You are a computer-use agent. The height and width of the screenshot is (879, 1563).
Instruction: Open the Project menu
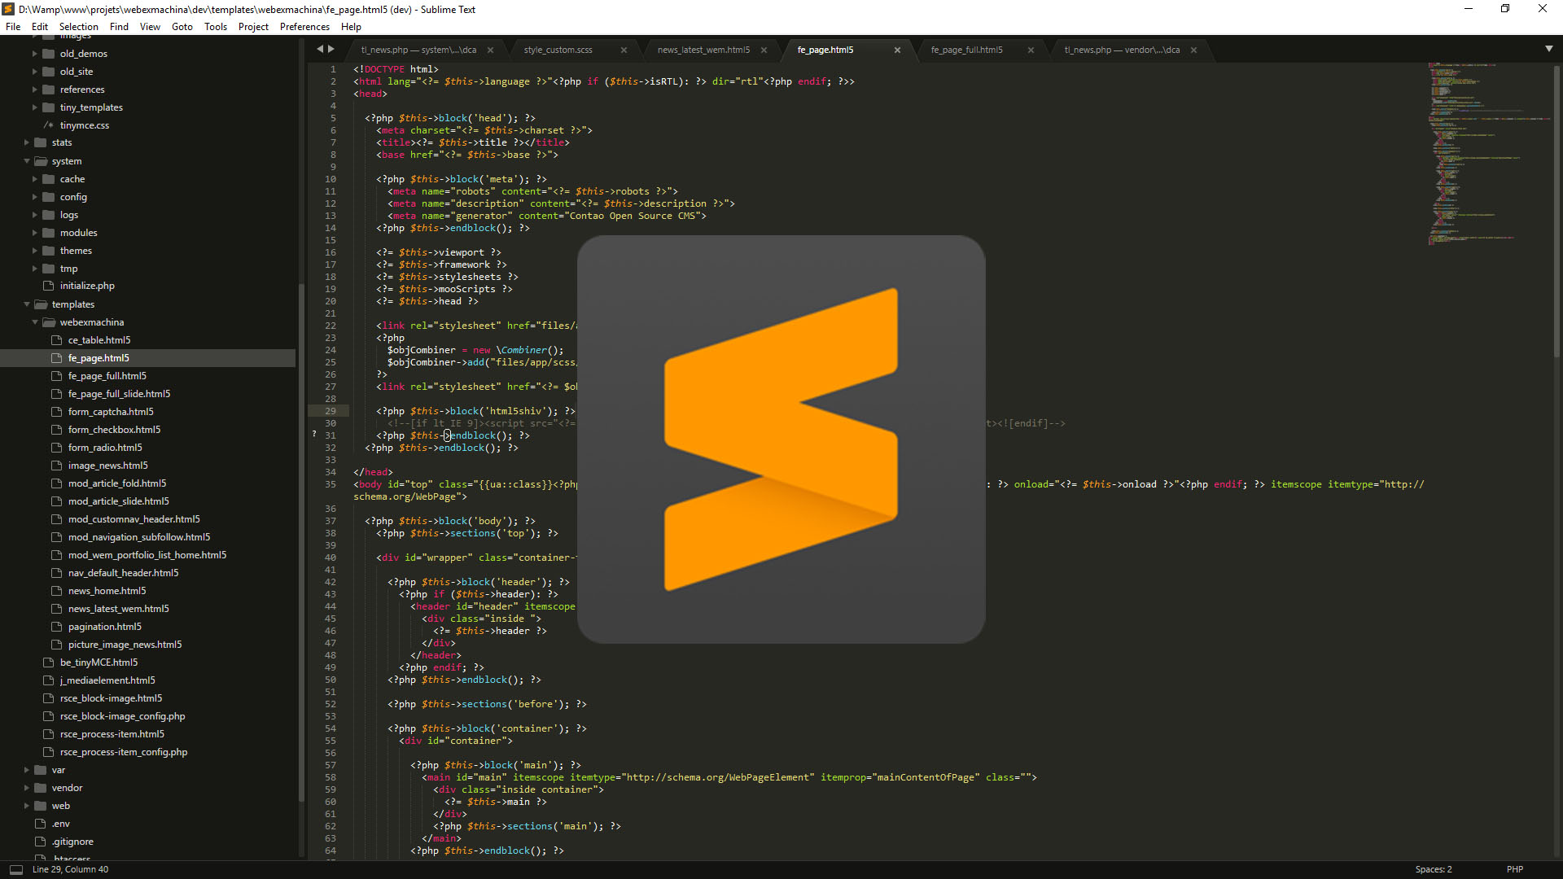point(253,27)
